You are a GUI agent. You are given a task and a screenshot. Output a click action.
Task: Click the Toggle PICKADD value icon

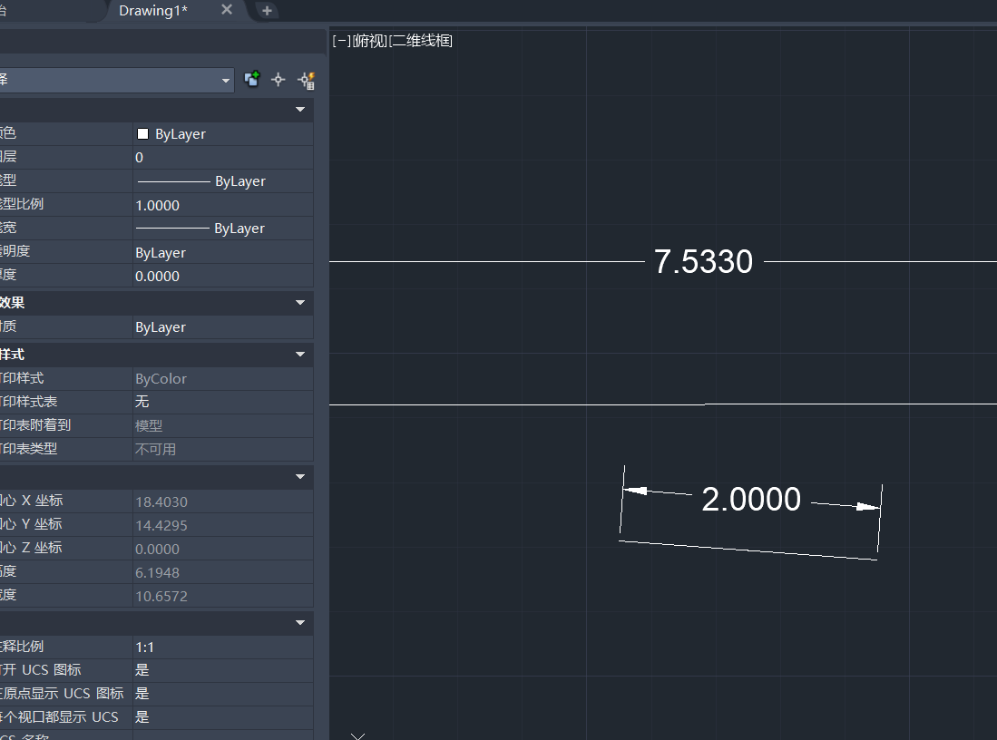pos(252,80)
